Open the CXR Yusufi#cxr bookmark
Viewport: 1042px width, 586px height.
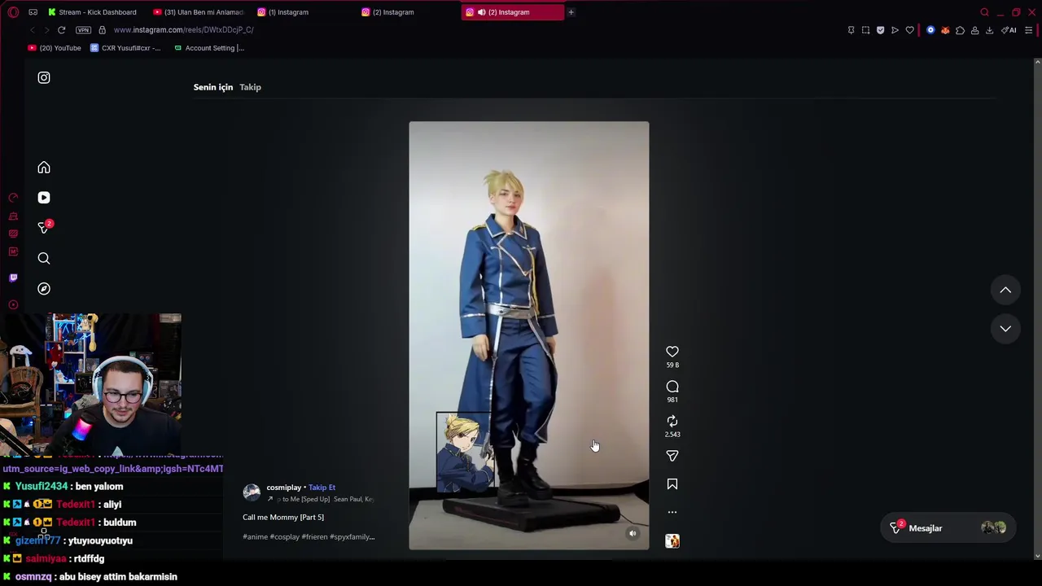tap(125, 48)
